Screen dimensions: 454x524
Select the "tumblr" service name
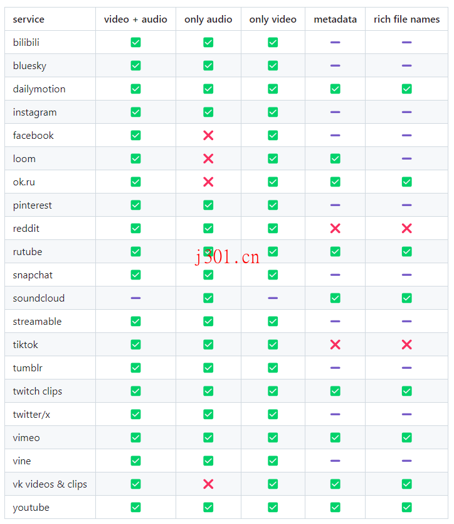coord(28,368)
